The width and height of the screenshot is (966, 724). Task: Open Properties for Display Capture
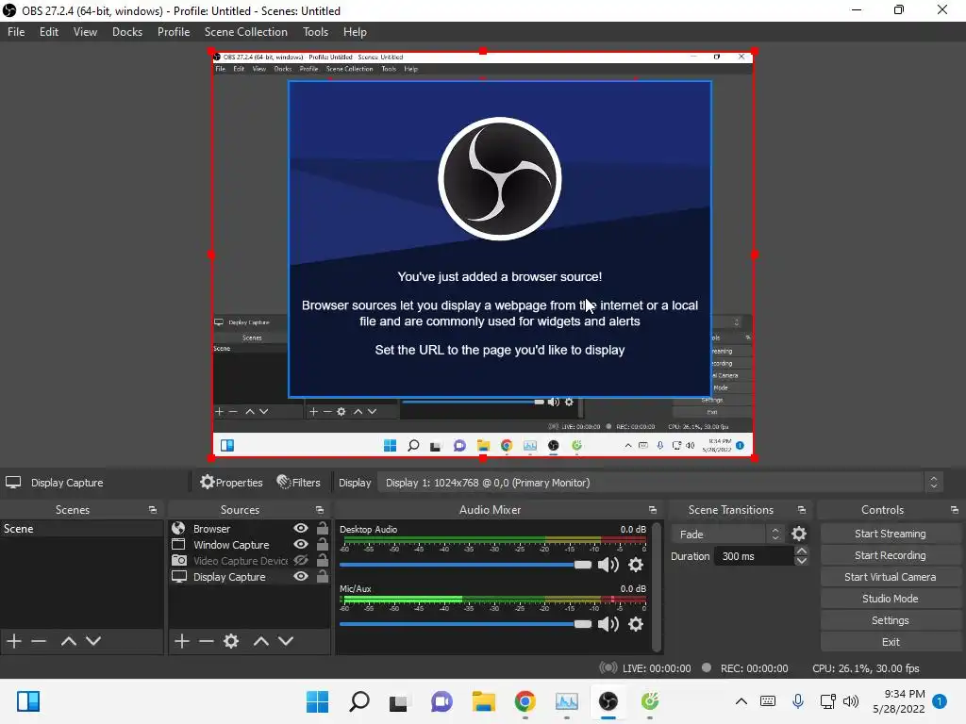tap(232, 483)
